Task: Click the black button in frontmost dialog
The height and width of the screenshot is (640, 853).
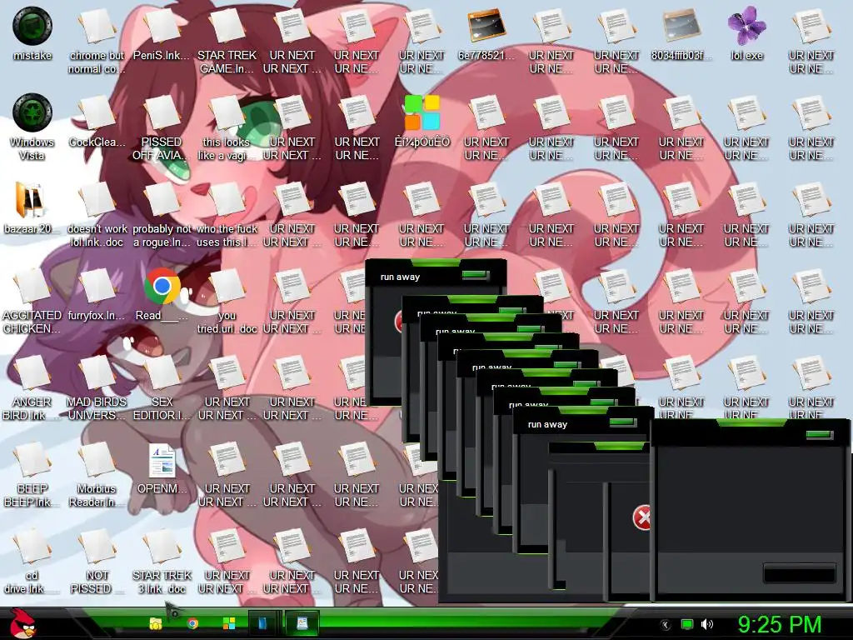Action: [x=799, y=573]
